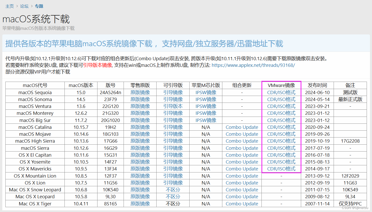Click the macOS系统下载 page heading

tap(36, 19)
